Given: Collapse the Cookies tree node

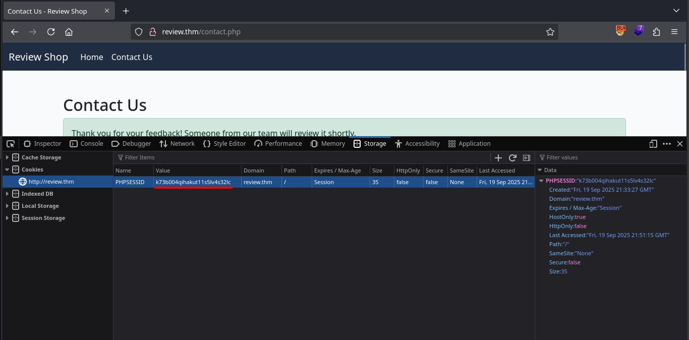Looking at the screenshot, I should point(7,169).
